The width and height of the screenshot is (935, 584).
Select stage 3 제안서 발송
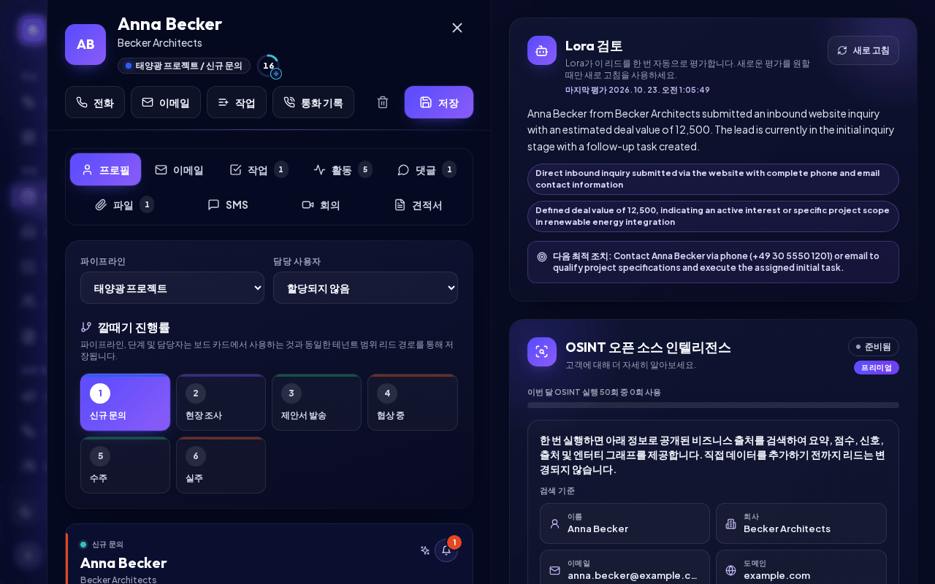click(316, 402)
